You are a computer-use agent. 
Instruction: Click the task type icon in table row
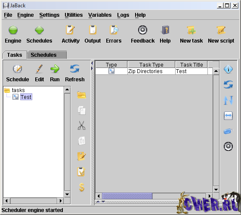tap(111, 71)
